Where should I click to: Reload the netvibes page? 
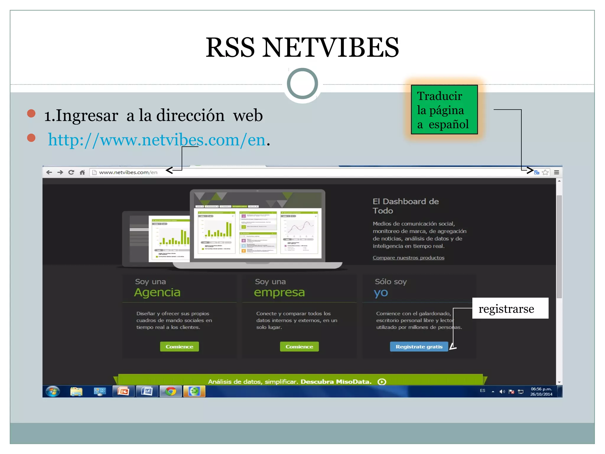pyautogui.click(x=71, y=172)
